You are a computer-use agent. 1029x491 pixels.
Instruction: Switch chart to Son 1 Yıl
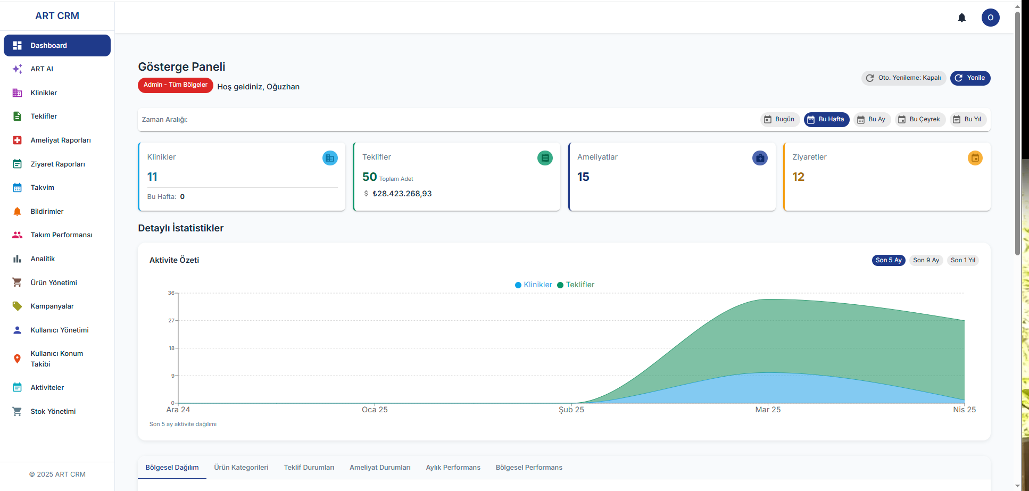tap(962, 260)
